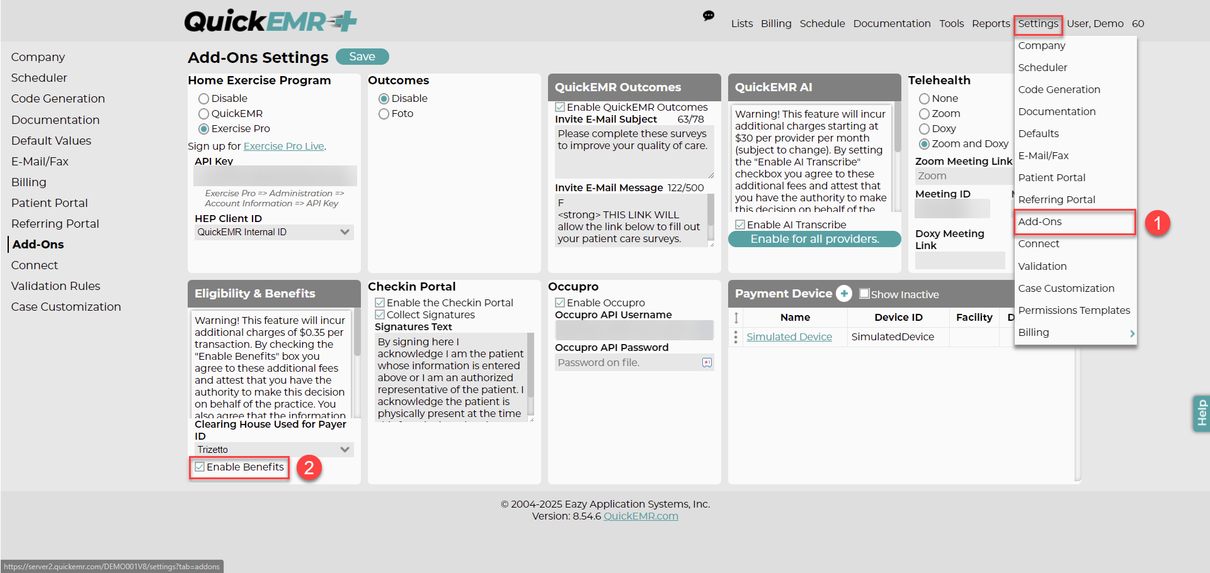Open Default Values in left sidebar
Image resolution: width=1210 pixels, height=573 pixels.
pyautogui.click(x=51, y=141)
